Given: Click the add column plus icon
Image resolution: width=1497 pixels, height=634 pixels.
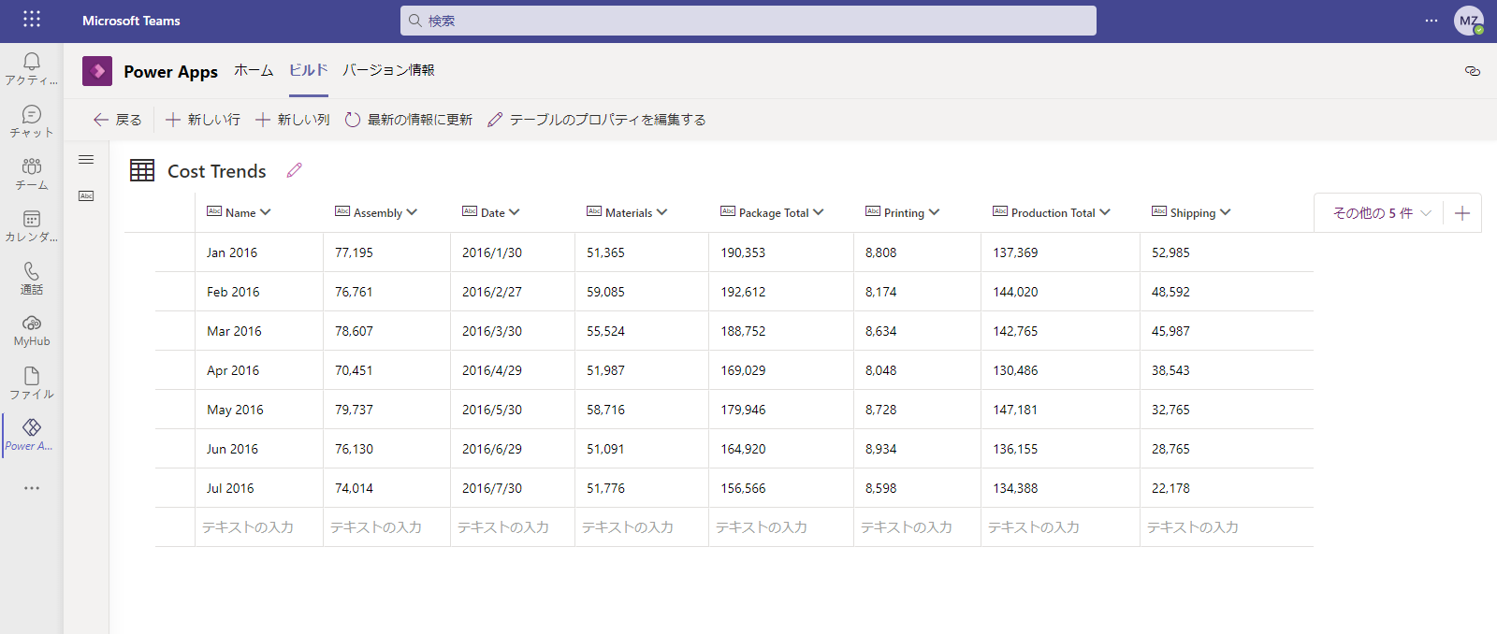Looking at the screenshot, I should click(1462, 213).
